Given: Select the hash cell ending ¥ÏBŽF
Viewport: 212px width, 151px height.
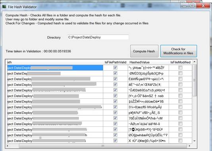Looking at the screenshot, I should 148,68.
